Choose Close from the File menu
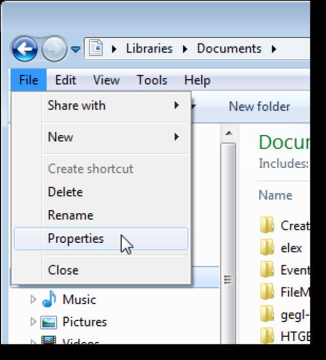This screenshot has height=360, width=326. click(x=101, y=270)
